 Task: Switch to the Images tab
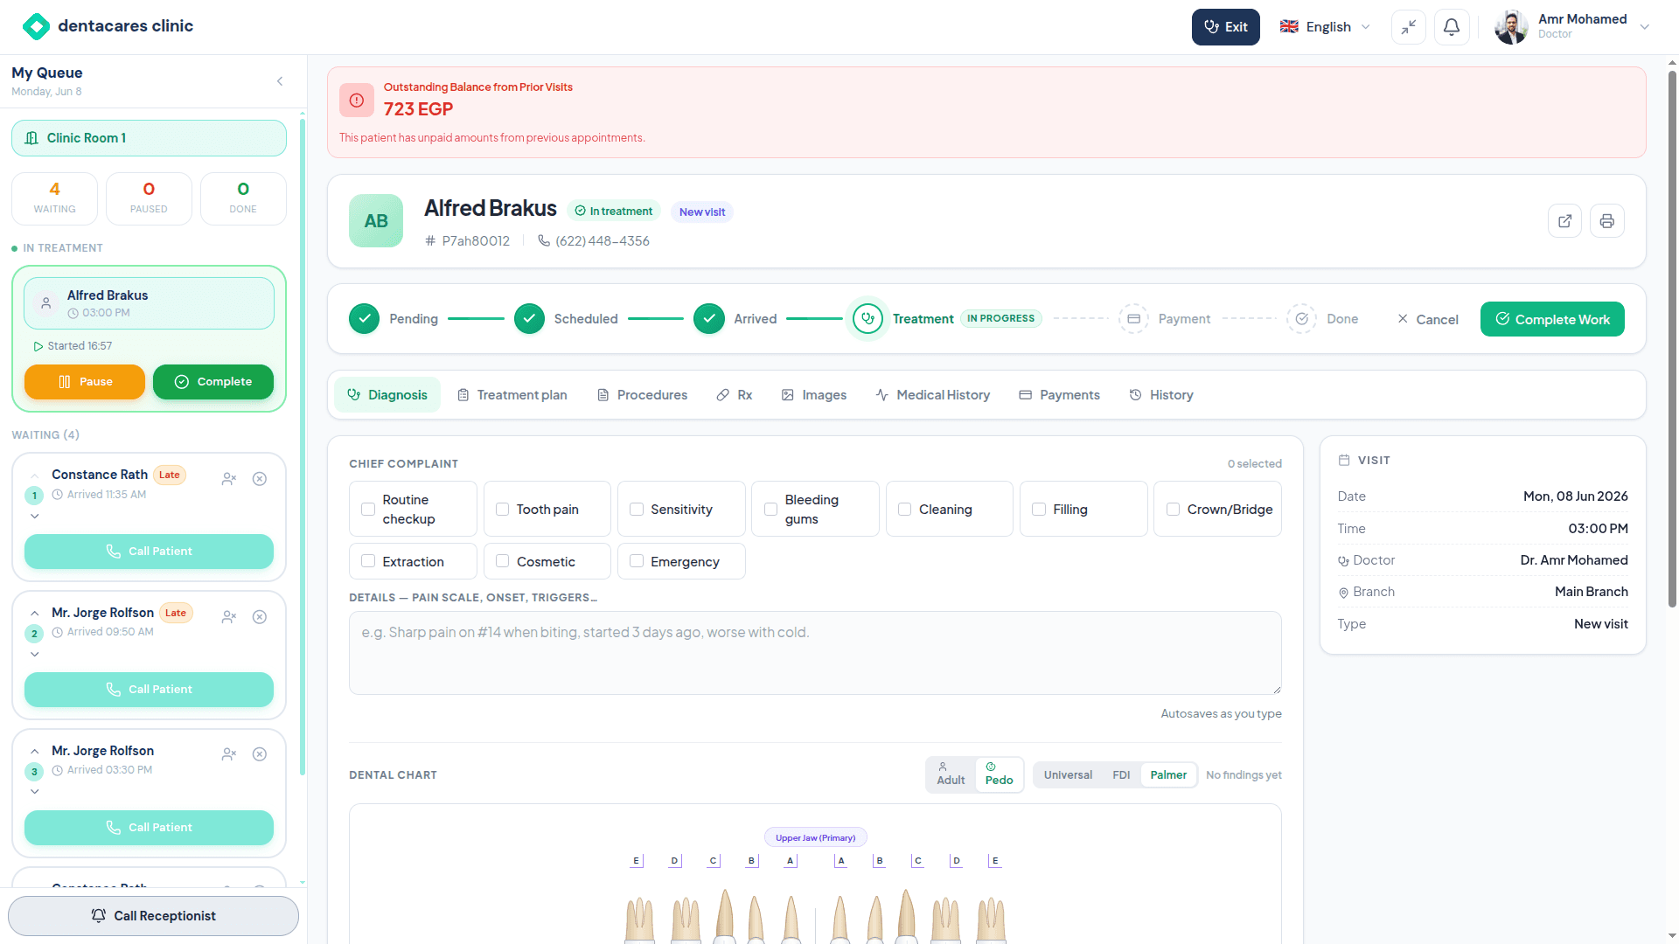tap(813, 395)
